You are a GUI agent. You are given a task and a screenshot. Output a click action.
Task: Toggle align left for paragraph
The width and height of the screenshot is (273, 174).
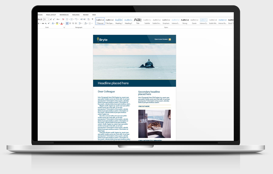pyautogui.click(x=67, y=23)
